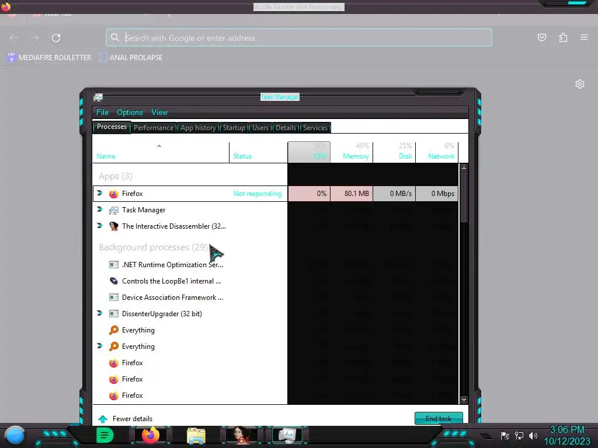Select the 80.1 MB memory cell
The image size is (598, 448).
pyautogui.click(x=352, y=194)
